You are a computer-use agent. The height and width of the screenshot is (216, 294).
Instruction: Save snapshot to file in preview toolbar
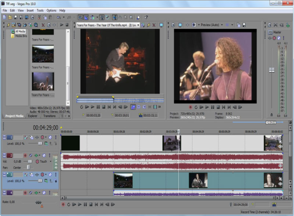(x=244, y=25)
